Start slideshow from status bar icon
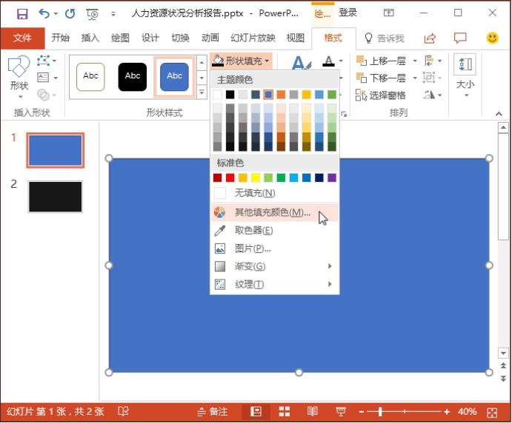This screenshot has width=512, height=423. (341, 411)
